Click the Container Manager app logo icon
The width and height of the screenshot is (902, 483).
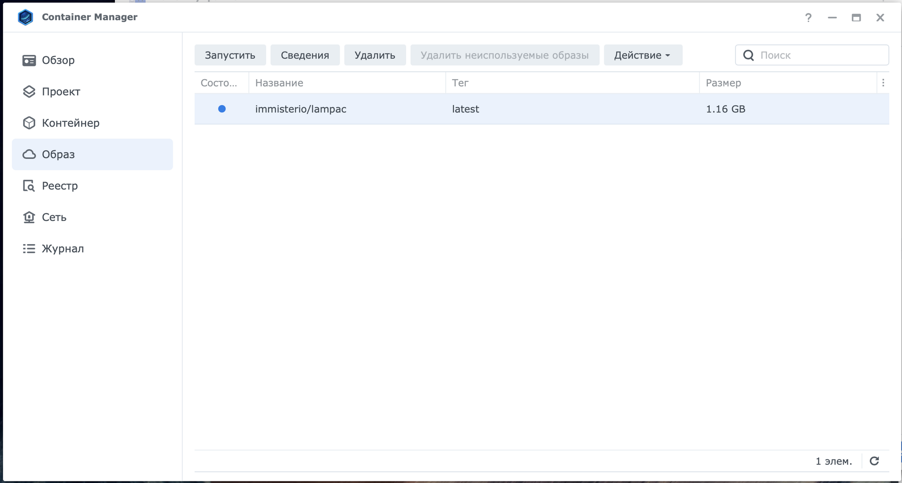tap(26, 17)
